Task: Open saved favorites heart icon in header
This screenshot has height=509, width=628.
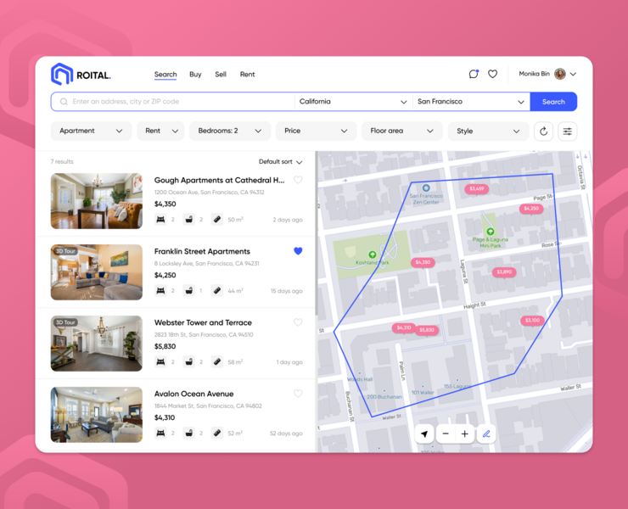Action: [x=492, y=75]
